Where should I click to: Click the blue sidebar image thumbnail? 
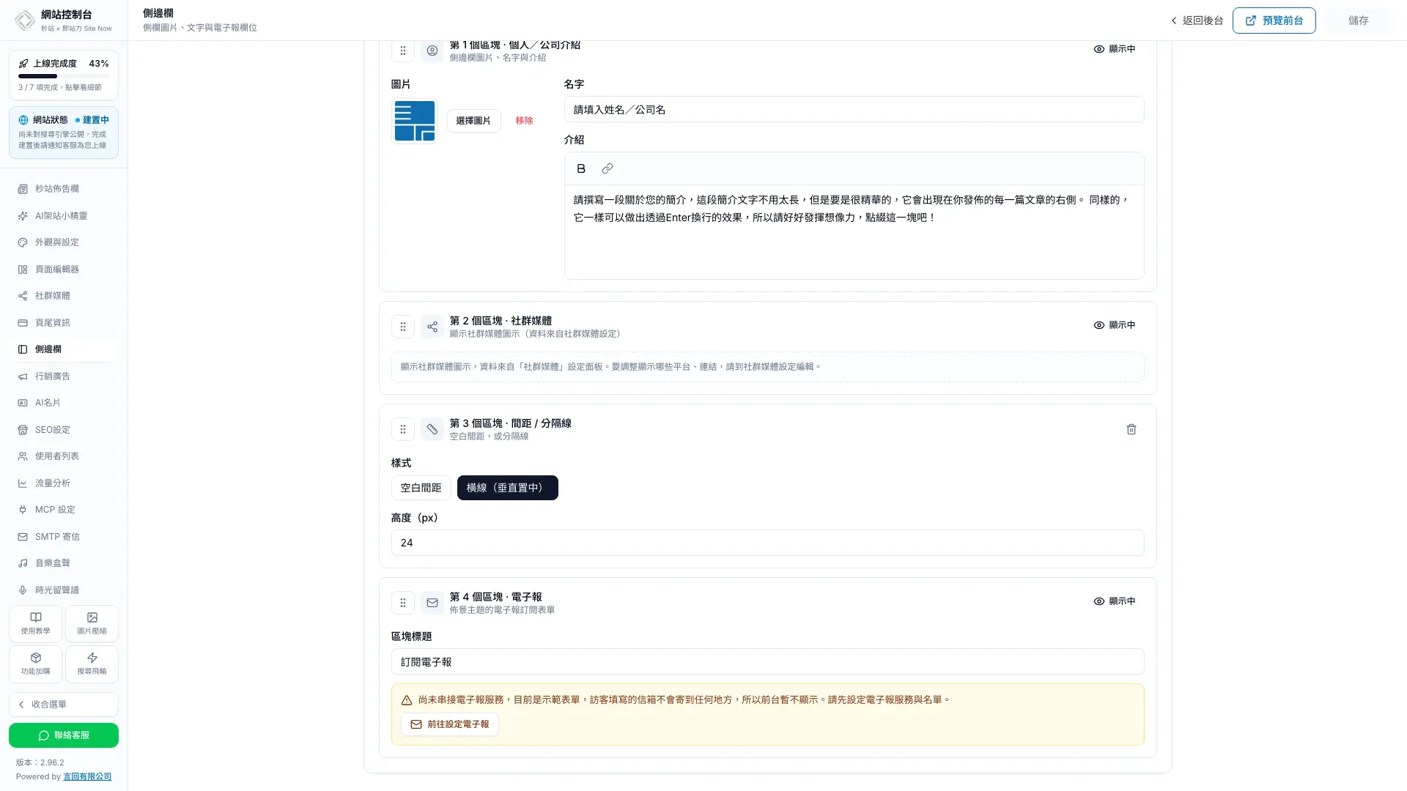(x=415, y=121)
